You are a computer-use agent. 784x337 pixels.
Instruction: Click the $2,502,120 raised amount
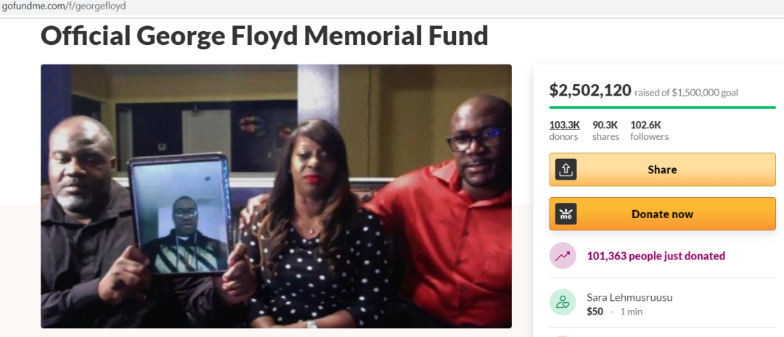click(x=590, y=91)
